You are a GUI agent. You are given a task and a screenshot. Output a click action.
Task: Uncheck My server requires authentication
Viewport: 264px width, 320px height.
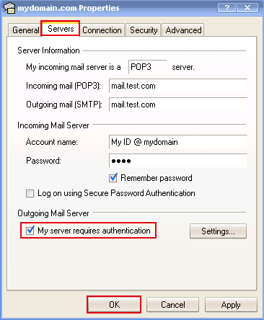(30, 231)
